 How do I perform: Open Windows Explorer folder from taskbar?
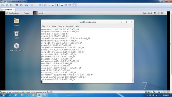click(16, 95)
